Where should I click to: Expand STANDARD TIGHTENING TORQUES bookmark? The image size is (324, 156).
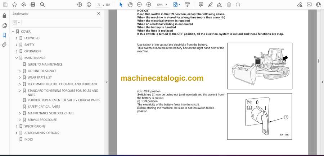20,91
